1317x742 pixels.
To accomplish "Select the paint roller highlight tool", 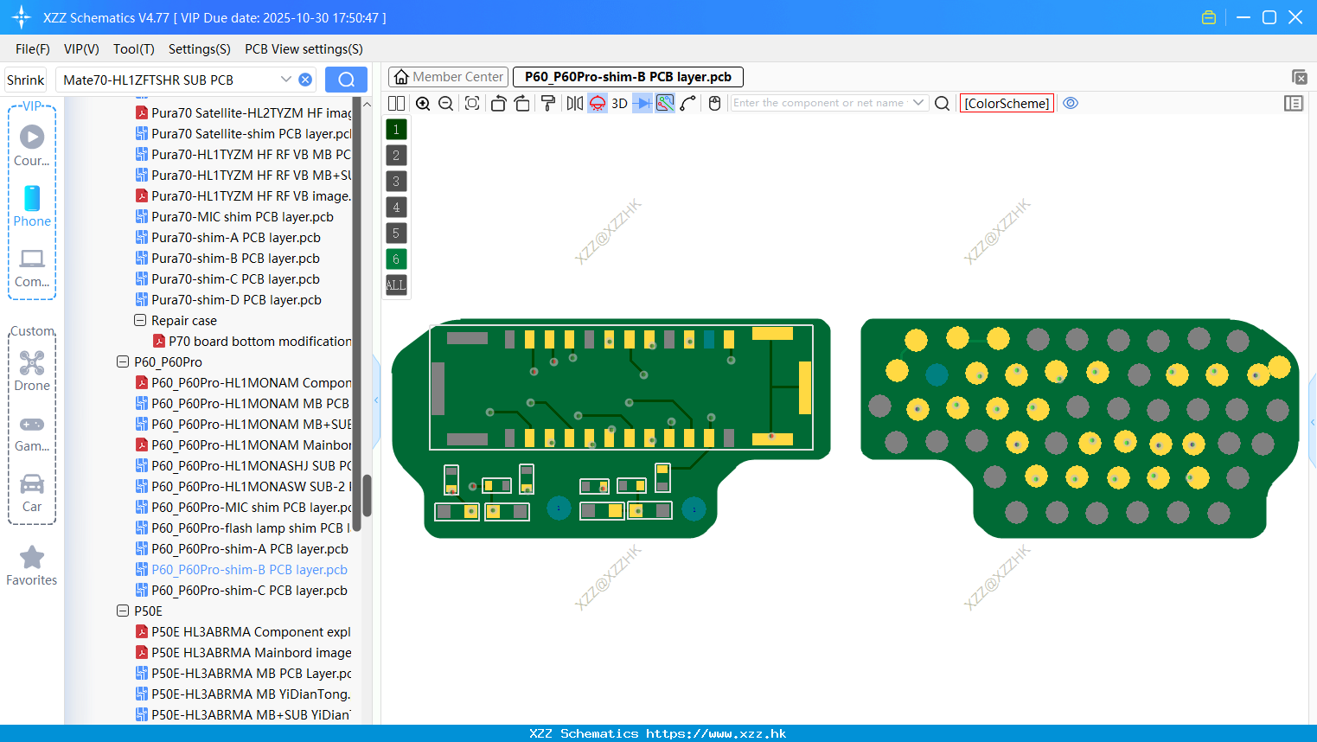I will [547, 103].
